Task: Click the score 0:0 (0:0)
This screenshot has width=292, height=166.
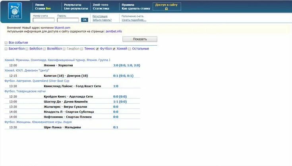Action: (120, 97)
